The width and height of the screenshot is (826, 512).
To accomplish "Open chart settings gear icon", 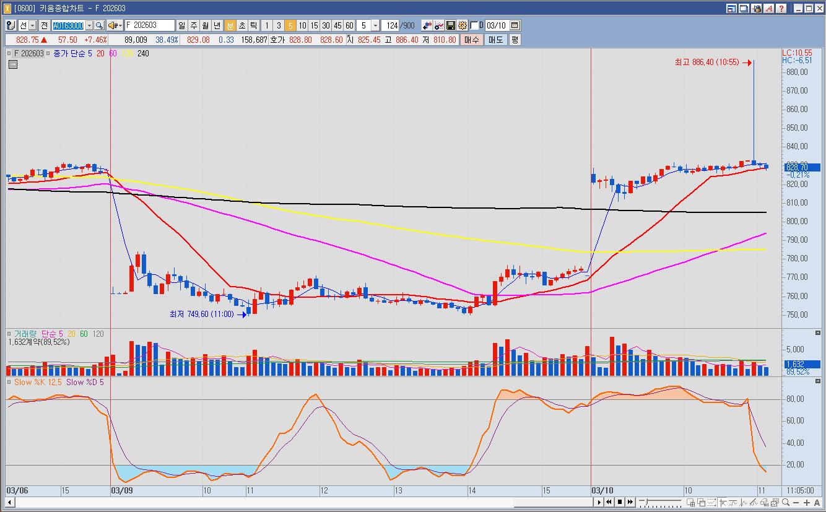I will pos(462,25).
